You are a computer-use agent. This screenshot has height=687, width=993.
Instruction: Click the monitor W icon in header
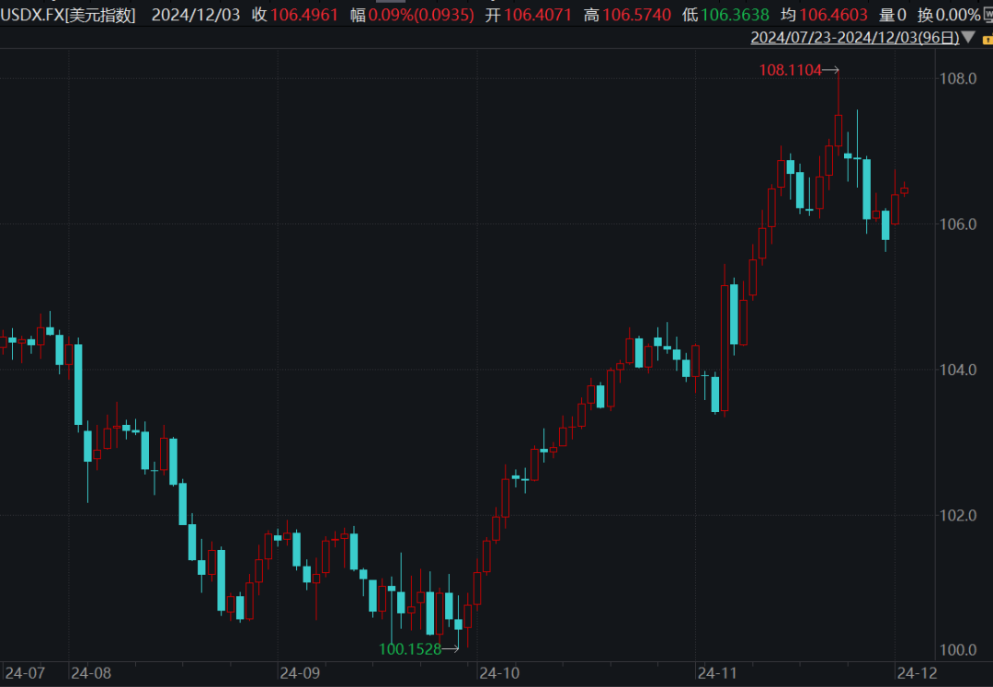click(987, 14)
